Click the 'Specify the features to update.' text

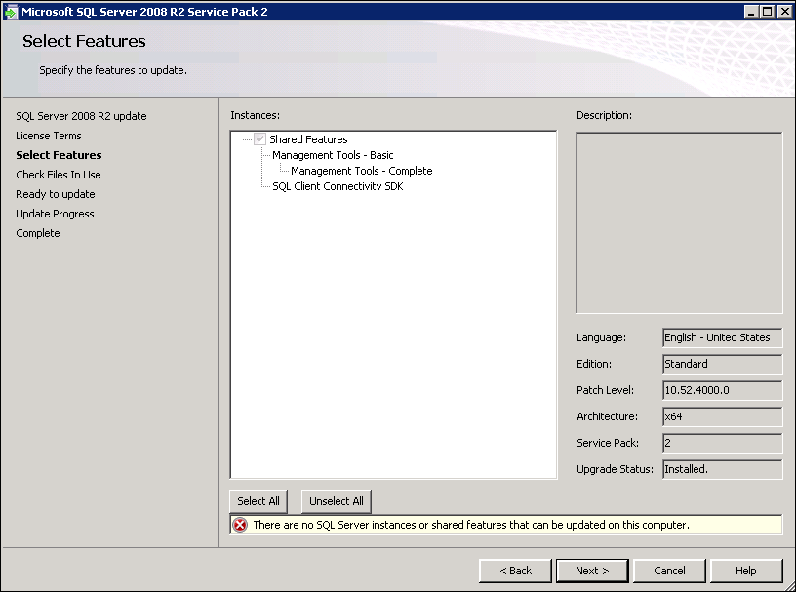point(113,70)
